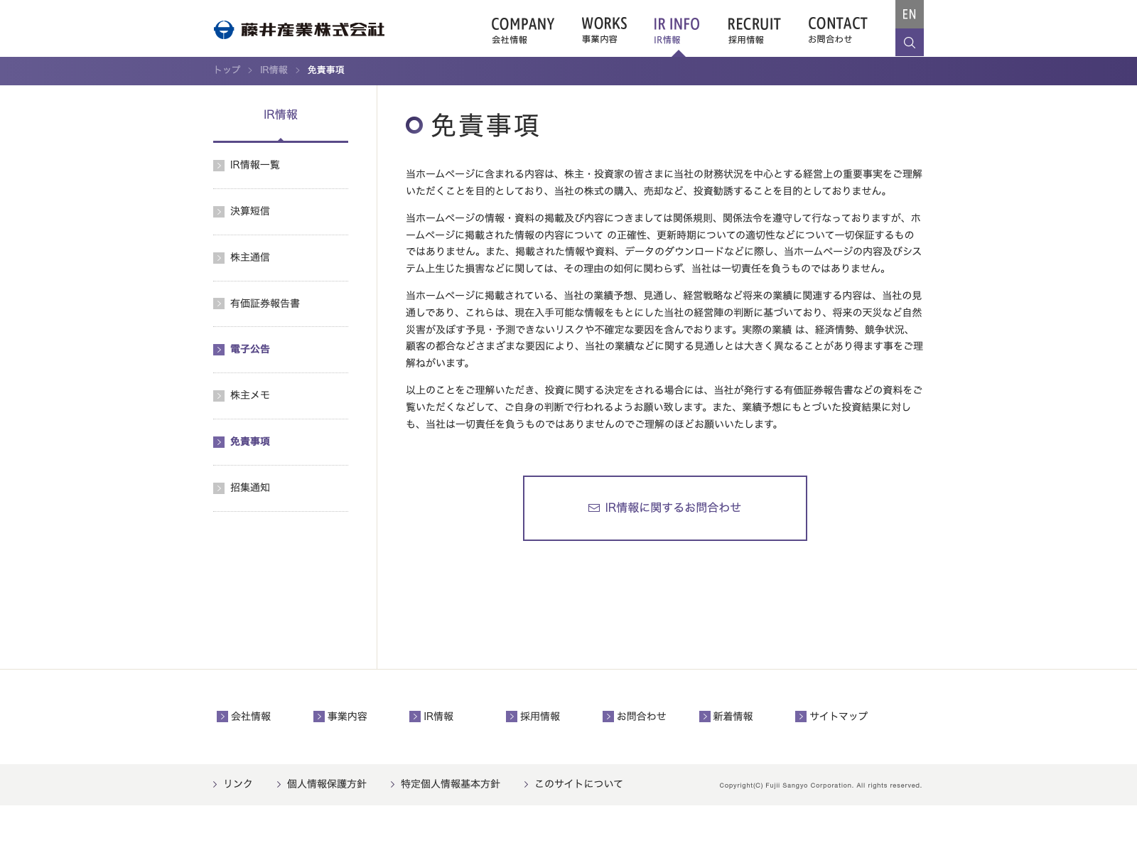Click the トップ breadcrumb link
The height and width of the screenshot is (853, 1137).
tap(227, 70)
